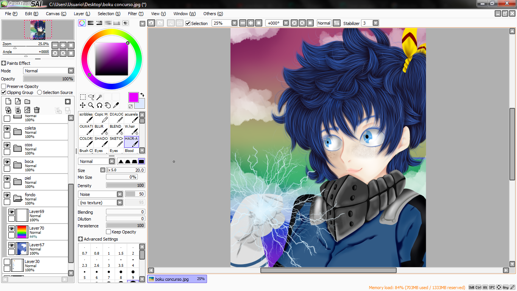Image resolution: width=517 pixels, height=291 pixels.
Task: Open the File menu
Action: click(x=11, y=14)
